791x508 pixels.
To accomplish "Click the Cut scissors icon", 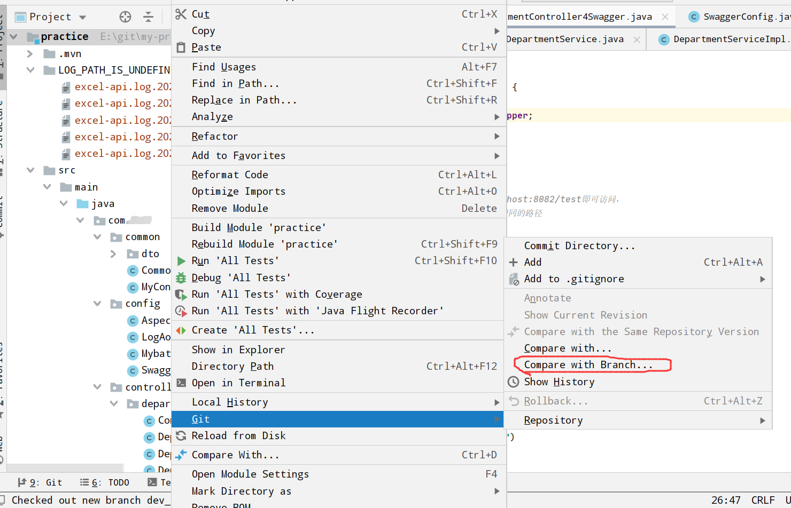I will click(x=181, y=14).
